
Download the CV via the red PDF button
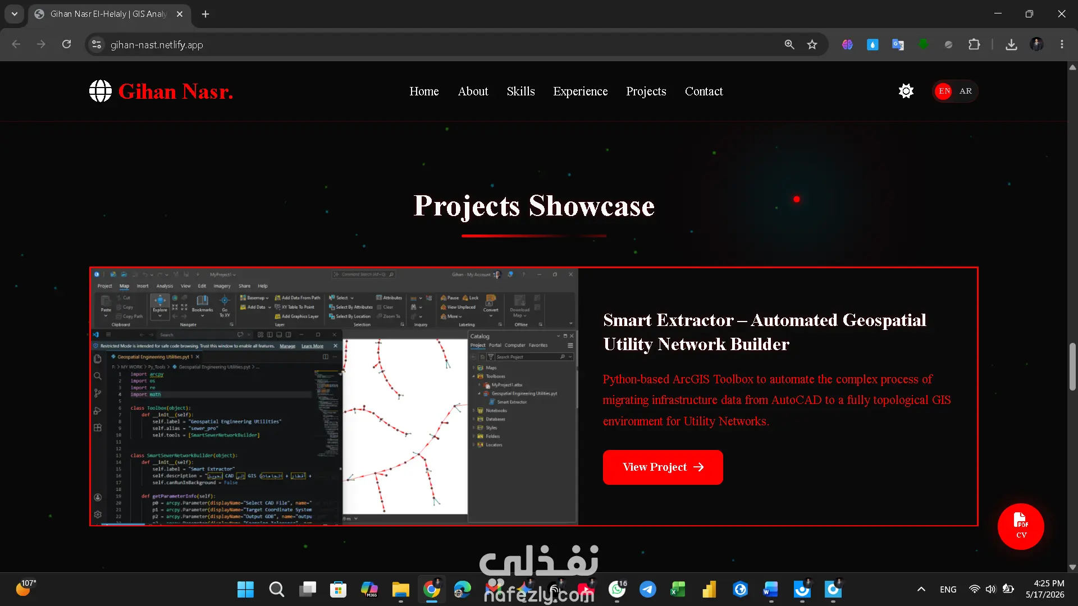[1021, 526]
